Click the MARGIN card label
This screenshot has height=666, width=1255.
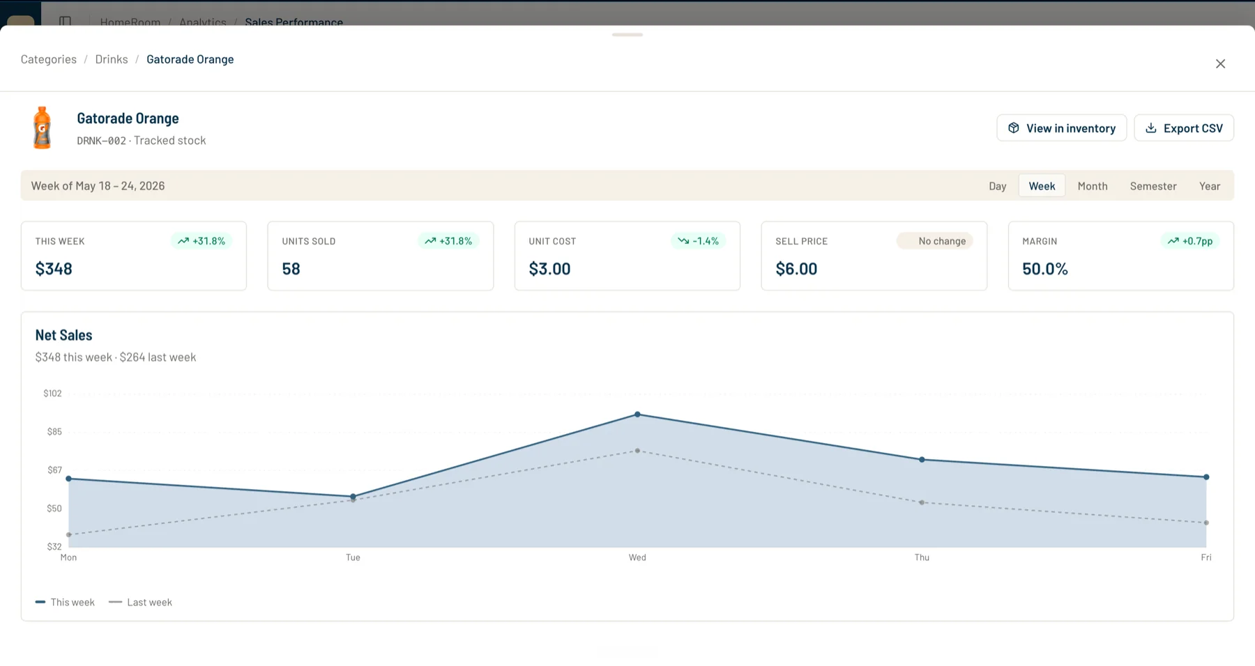(1040, 242)
